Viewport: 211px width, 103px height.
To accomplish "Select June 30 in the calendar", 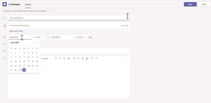I will click(24, 70).
